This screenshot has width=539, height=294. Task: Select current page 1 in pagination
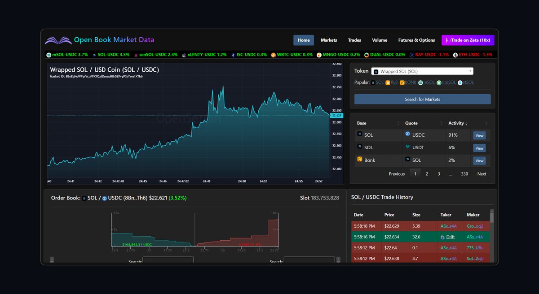(415, 174)
